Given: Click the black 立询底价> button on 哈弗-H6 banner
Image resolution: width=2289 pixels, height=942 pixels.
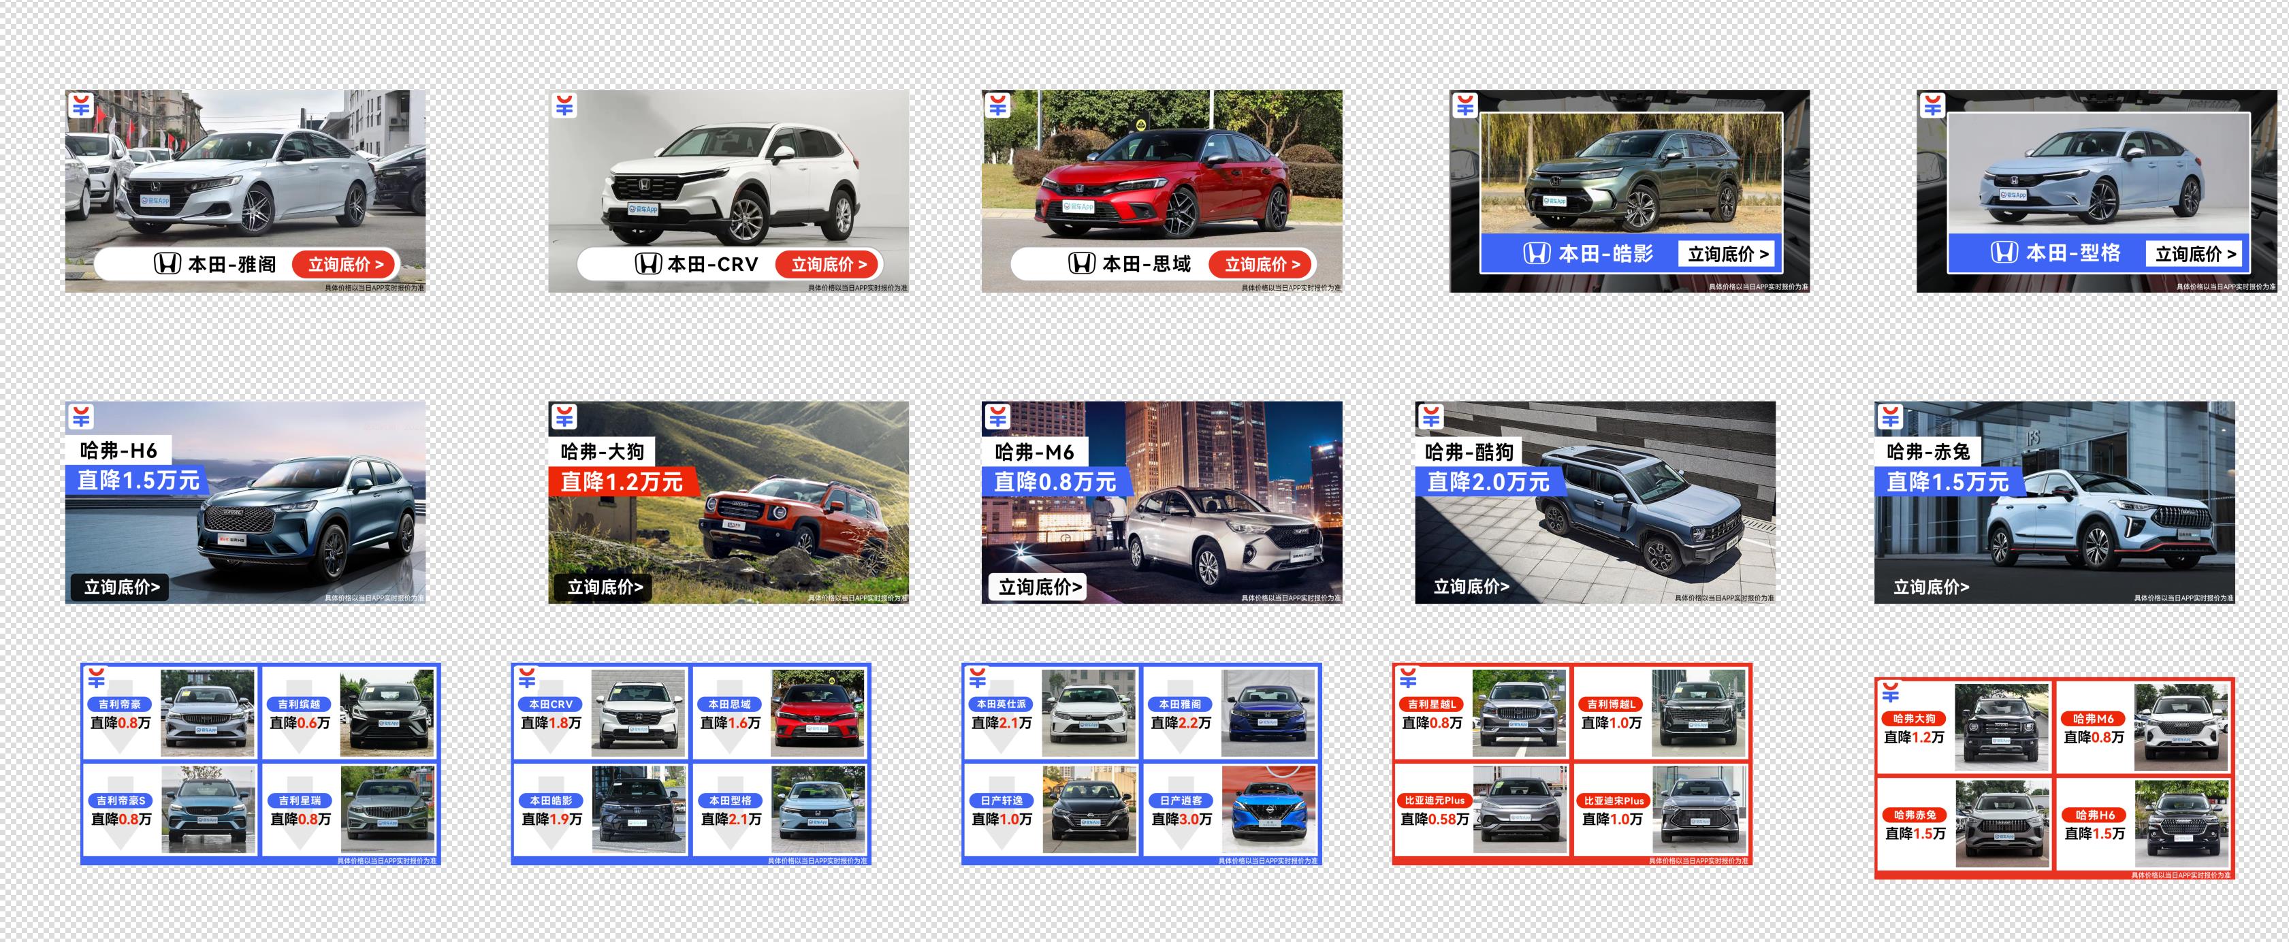Looking at the screenshot, I should pos(121,587).
